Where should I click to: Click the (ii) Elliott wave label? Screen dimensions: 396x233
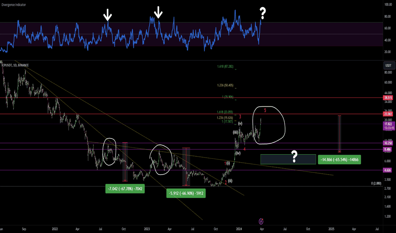[230, 181]
